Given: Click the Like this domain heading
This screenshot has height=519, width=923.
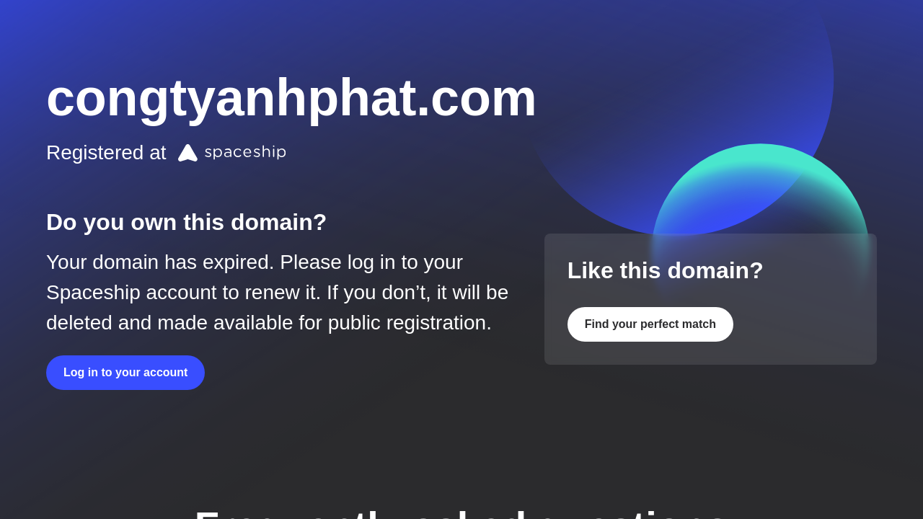Looking at the screenshot, I should point(665,270).
